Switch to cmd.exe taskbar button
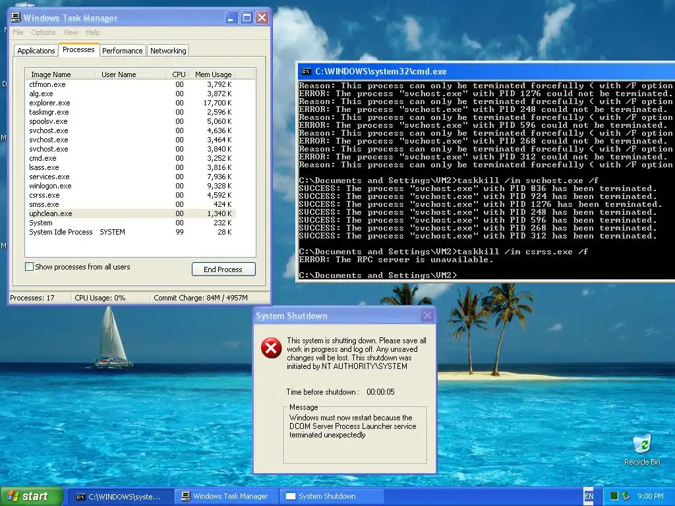Screen dimensions: 675x506 121,497
